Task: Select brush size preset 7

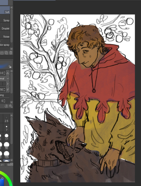Action: click(6, 128)
